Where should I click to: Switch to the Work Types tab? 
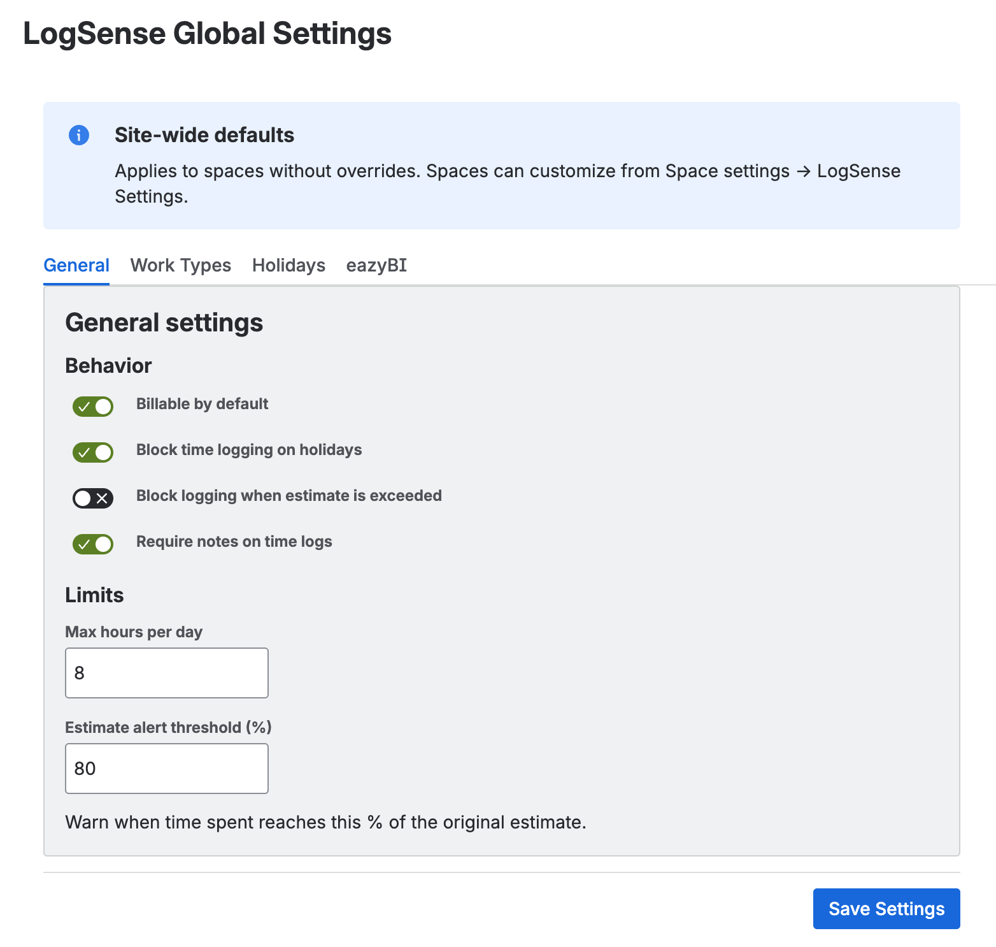coord(181,265)
